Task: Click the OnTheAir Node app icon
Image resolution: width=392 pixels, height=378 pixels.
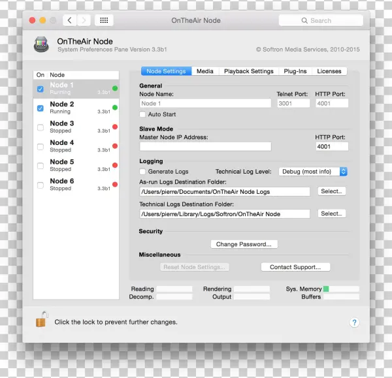Action: (x=41, y=44)
